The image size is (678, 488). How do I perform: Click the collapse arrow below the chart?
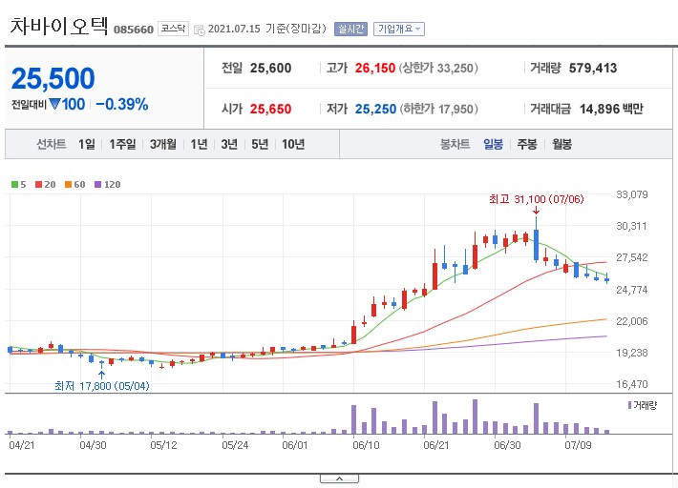339,478
